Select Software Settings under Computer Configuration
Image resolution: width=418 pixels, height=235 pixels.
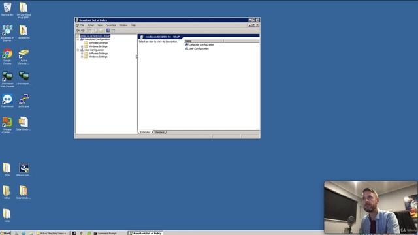(x=98, y=43)
